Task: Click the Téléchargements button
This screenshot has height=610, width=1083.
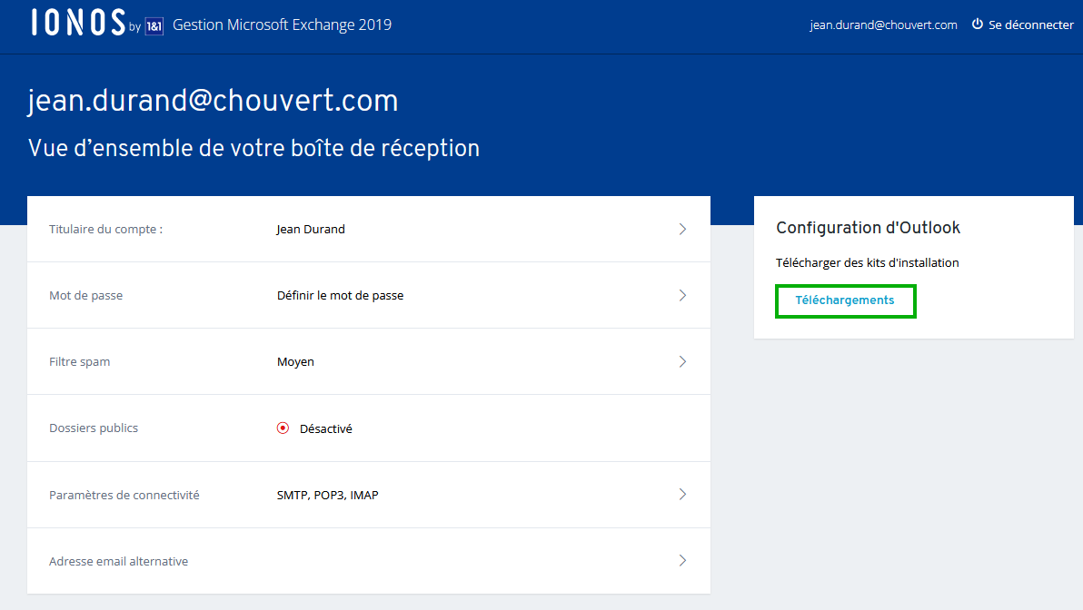Action: pos(845,300)
